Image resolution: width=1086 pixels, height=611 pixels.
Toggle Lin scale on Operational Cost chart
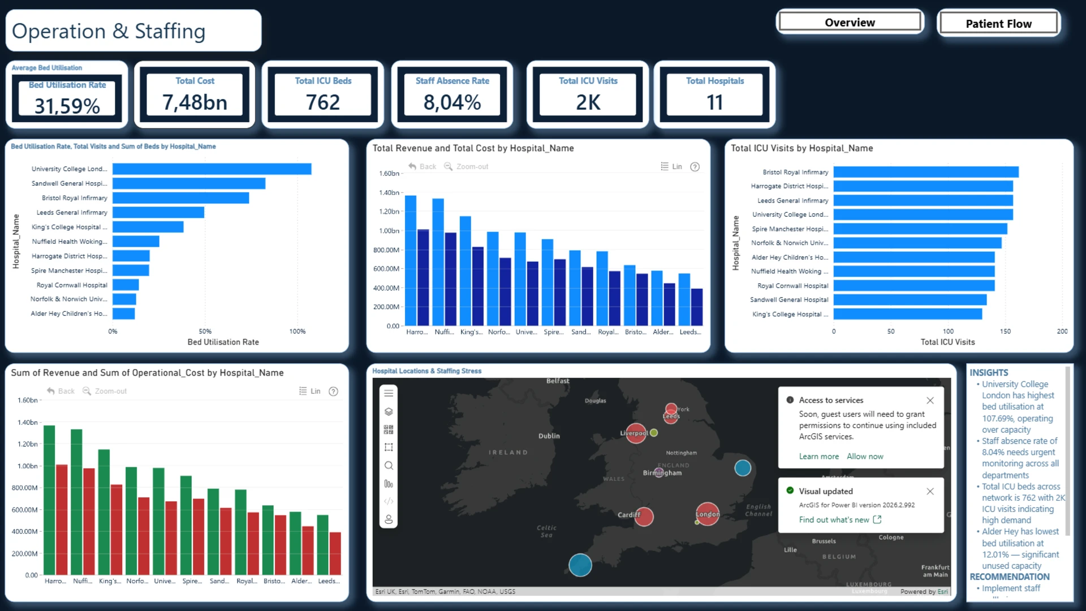[309, 391]
